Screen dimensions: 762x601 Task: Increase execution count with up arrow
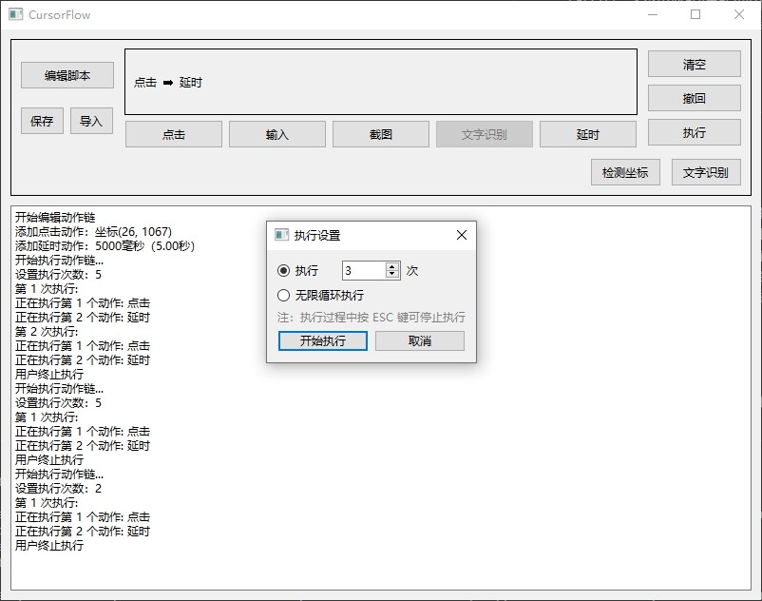(x=392, y=266)
